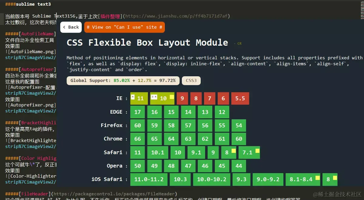Select EDGE version 12 cell
Image resolution: width=364 pixels, height=200 pixels.
tap(222, 112)
